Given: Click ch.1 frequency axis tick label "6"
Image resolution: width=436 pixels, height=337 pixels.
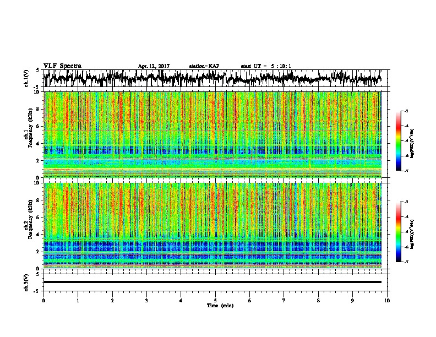Looking at the screenshot, I should click(38, 126).
